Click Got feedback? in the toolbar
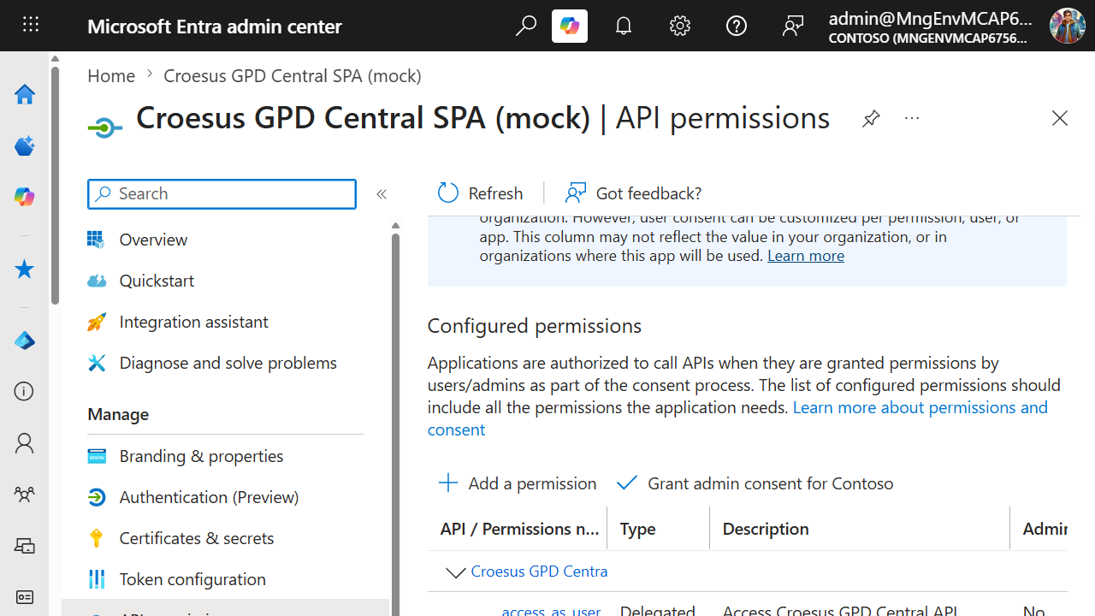The image size is (1095, 616). [634, 192]
